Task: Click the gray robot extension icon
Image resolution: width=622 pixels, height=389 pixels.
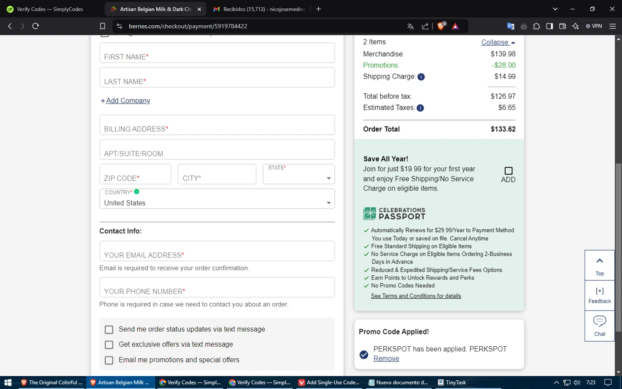Action: [524, 27]
